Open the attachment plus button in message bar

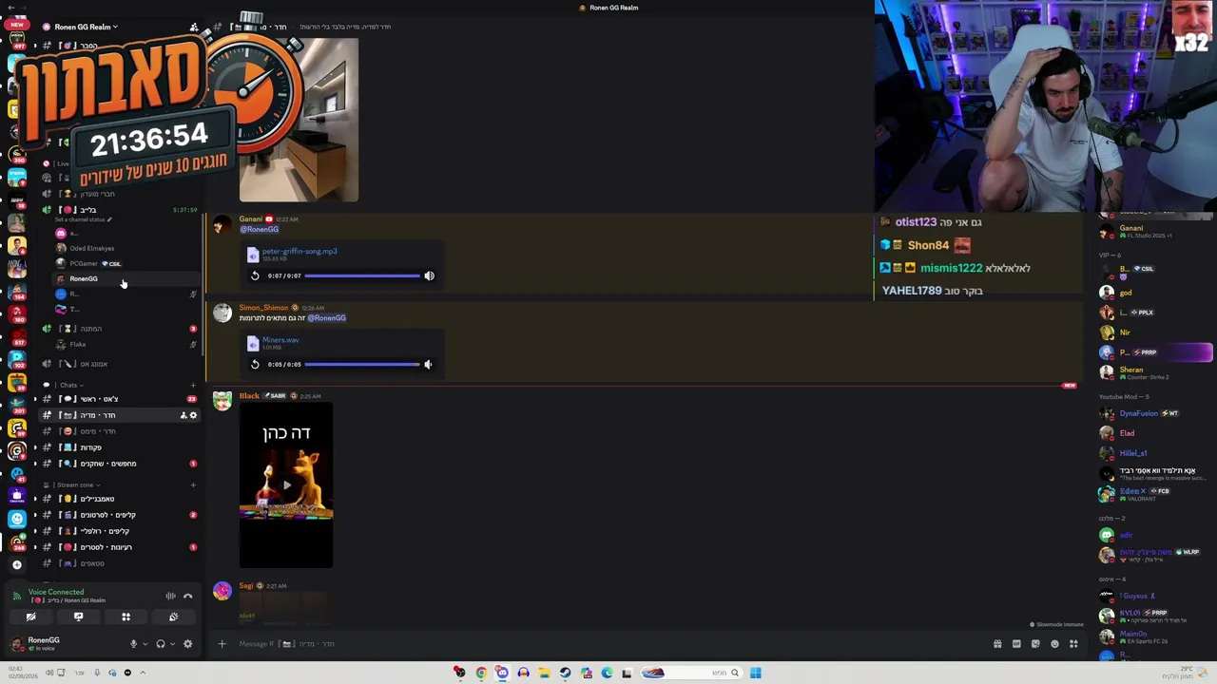click(x=222, y=644)
